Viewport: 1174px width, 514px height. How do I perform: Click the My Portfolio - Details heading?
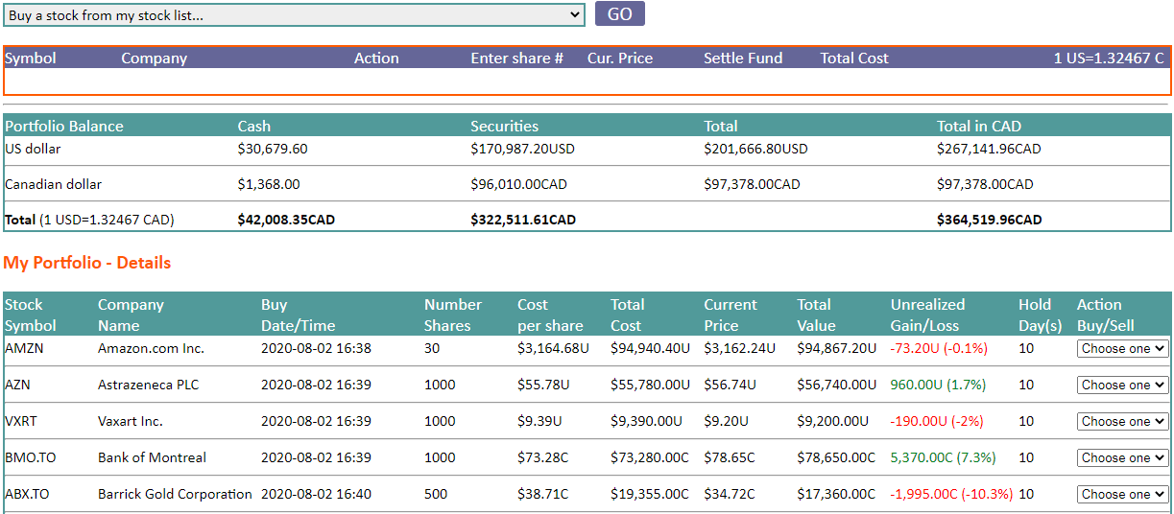pyautogui.click(x=87, y=263)
